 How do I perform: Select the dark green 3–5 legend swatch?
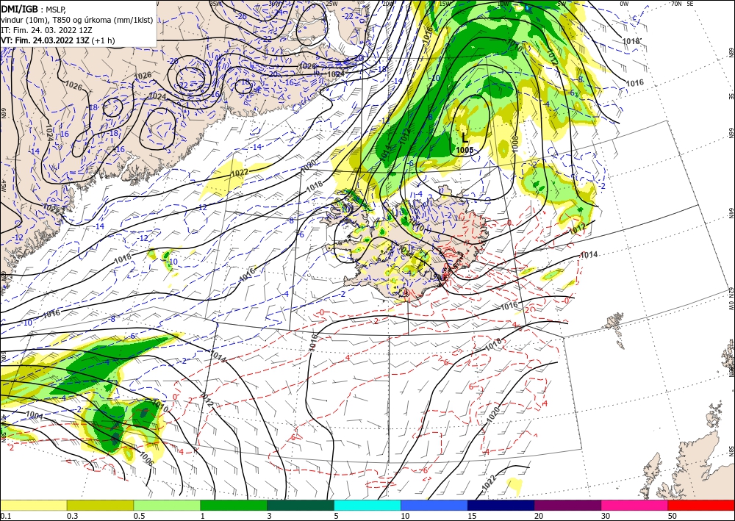click(x=301, y=505)
